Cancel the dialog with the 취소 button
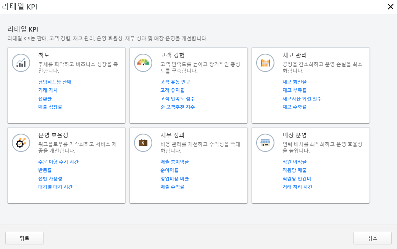The width and height of the screenshot is (397, 249). pyautogui.click(x=372, y=238)
